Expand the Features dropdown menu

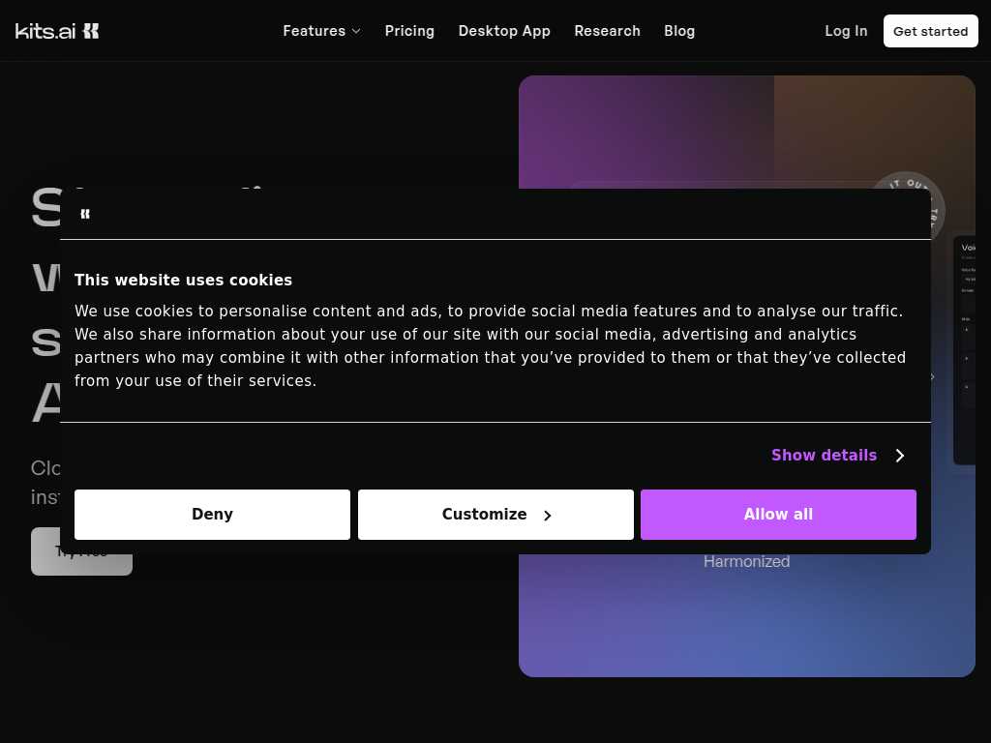click(x=321, y=31)
